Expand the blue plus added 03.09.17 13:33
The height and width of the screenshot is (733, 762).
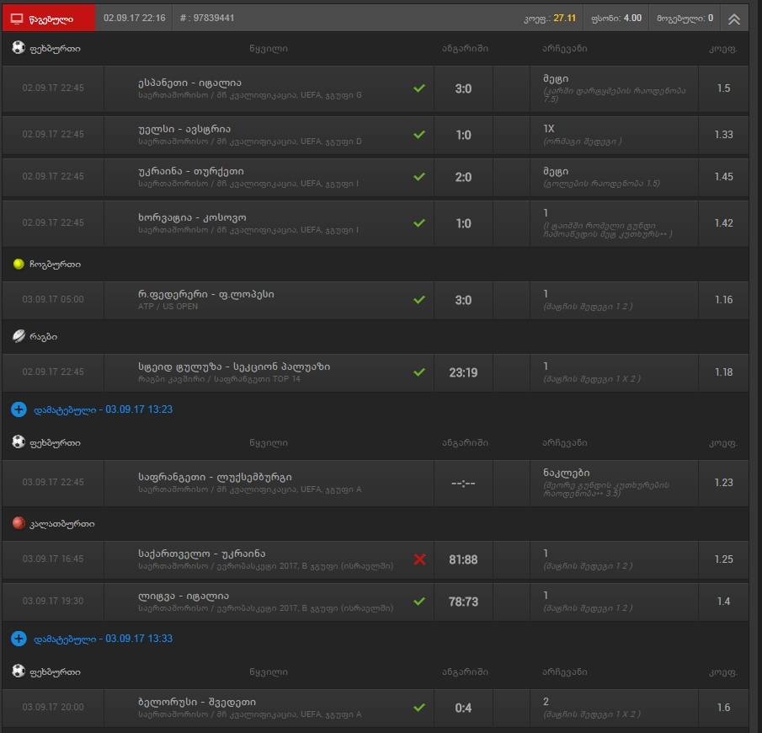point(19,639)
